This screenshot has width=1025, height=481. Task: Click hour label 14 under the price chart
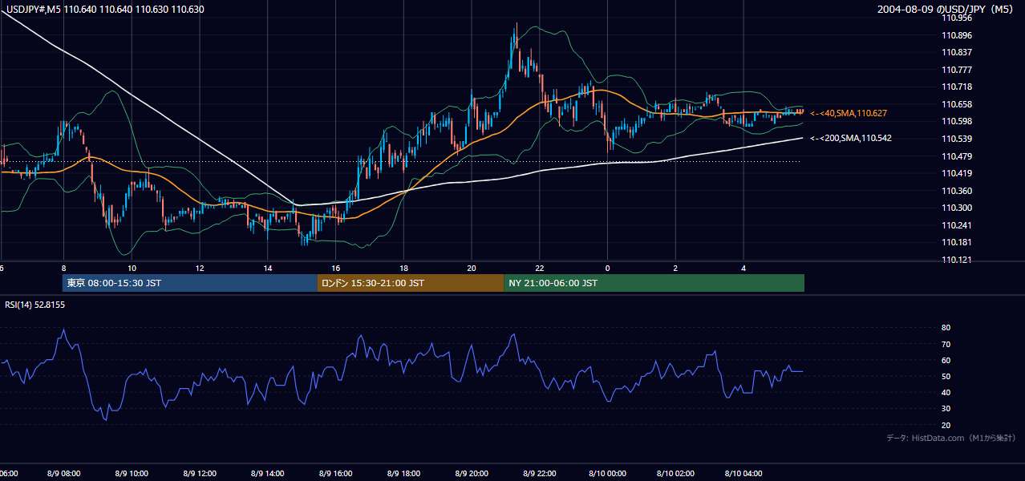point(267,268)
